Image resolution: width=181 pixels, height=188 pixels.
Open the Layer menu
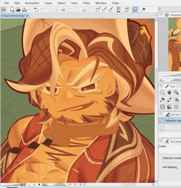48,3
